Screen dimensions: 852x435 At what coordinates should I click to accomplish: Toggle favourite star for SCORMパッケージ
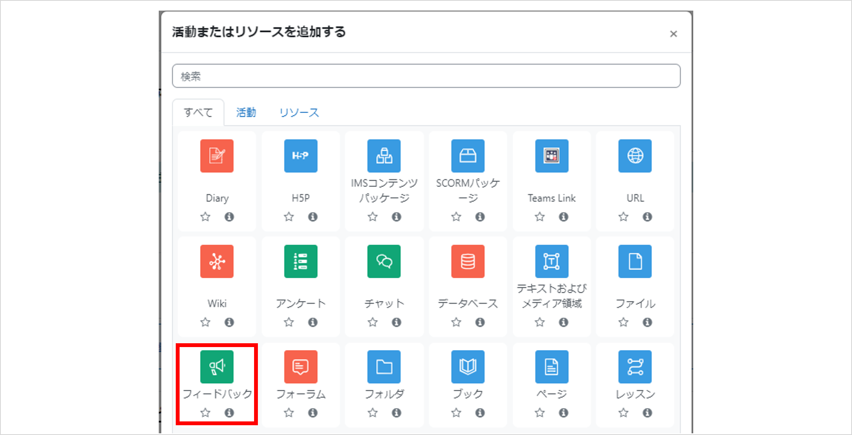tap(456, 217)
